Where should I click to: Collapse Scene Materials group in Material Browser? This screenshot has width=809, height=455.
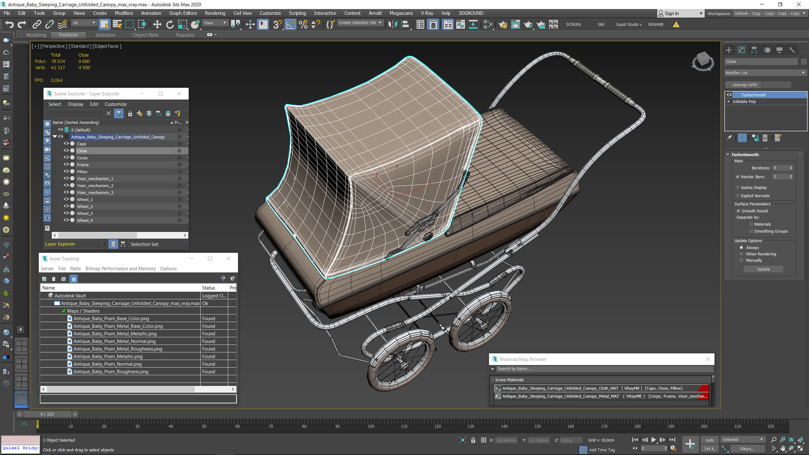[x=493, y=380]
